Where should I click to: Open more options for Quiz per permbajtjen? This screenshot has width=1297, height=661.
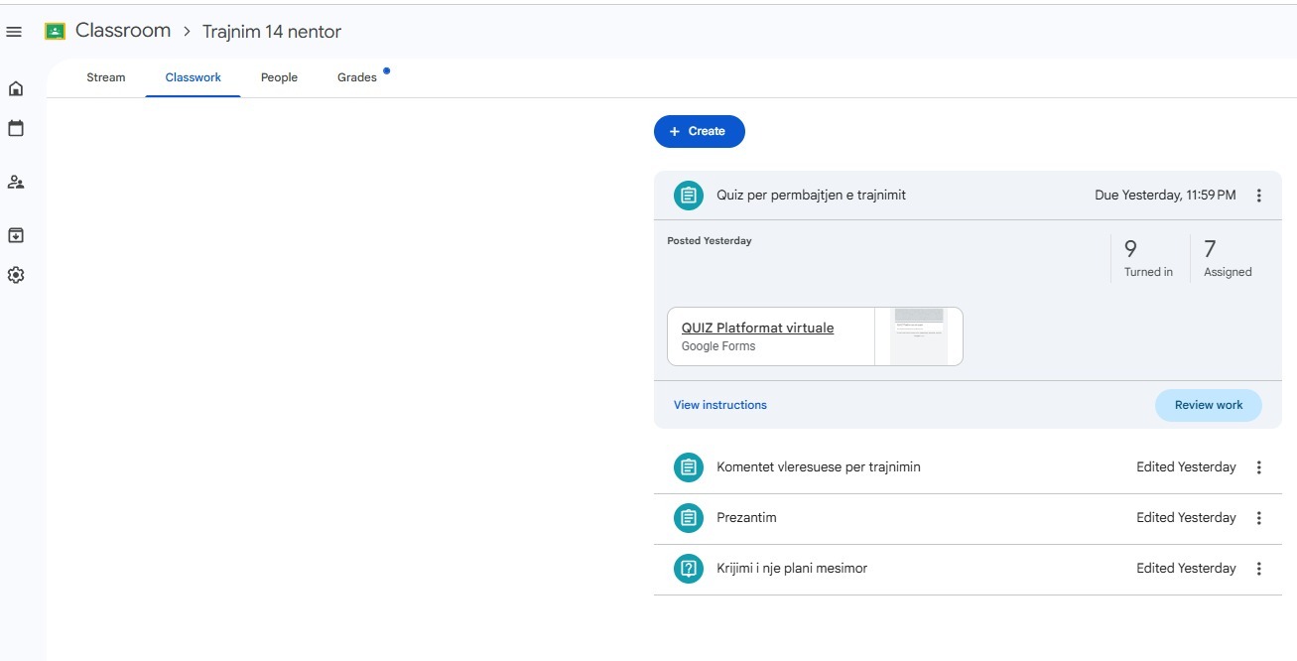1258,196
